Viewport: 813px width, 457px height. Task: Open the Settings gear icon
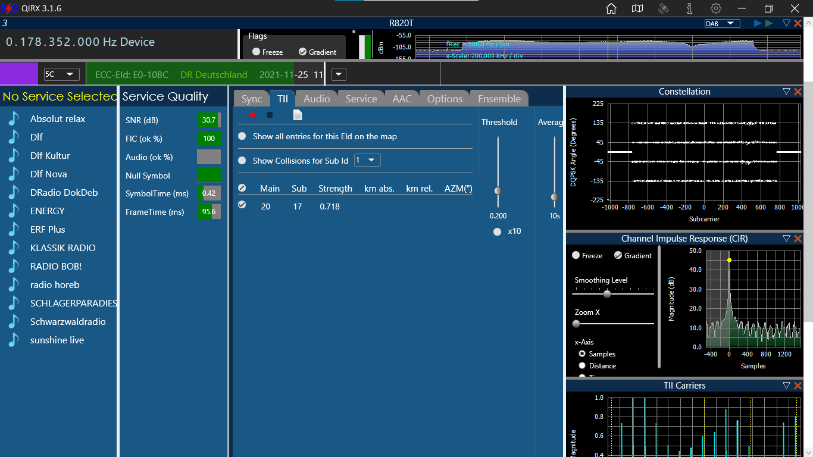coord(716,8)
